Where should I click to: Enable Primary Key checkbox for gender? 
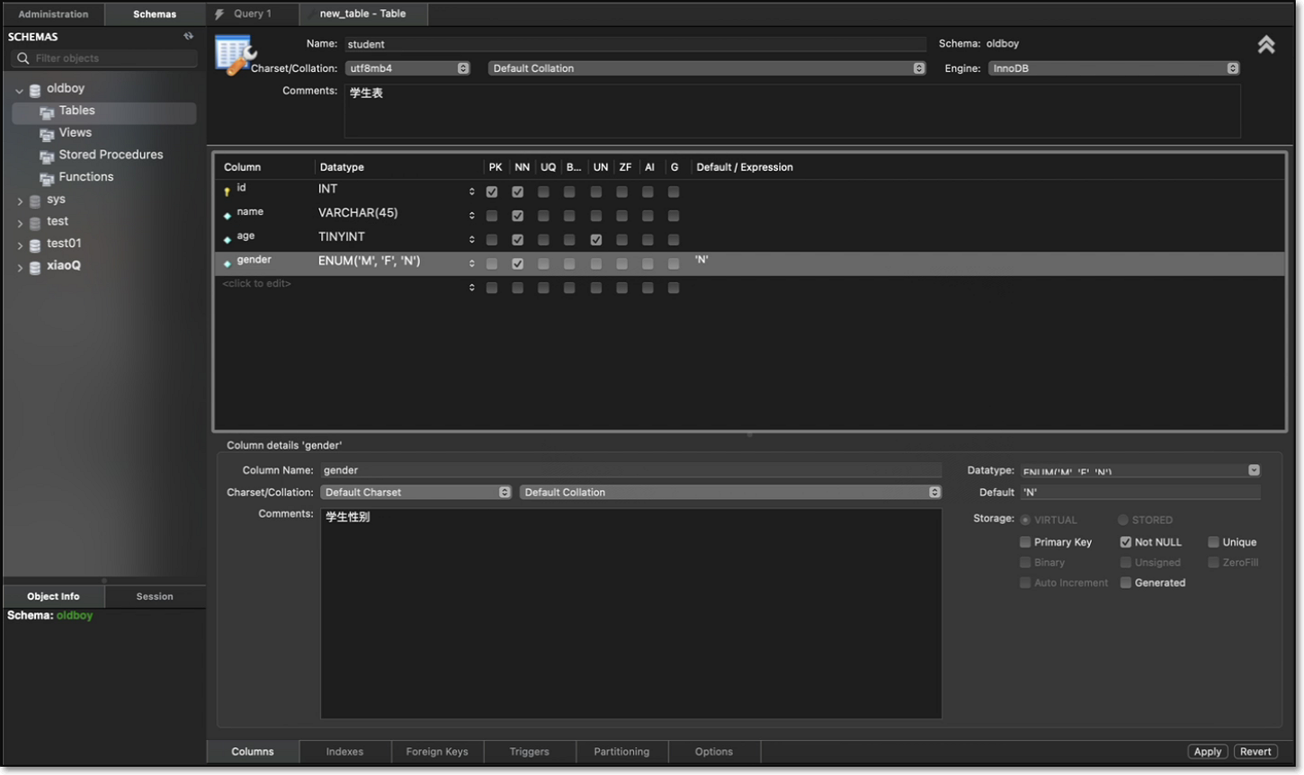(x=1025, y=542)
